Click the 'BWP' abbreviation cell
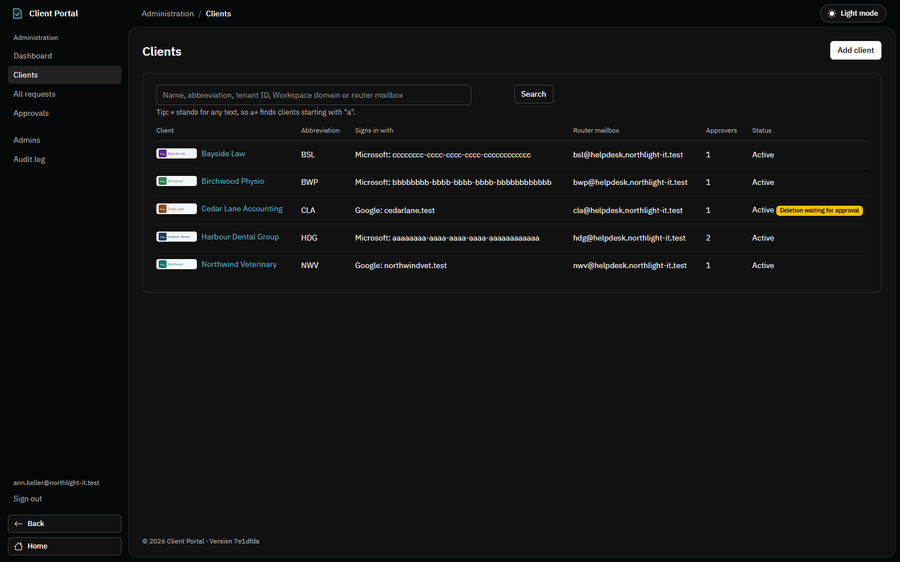This screenshot has height=562, width=900. click(x=309, y=182)
